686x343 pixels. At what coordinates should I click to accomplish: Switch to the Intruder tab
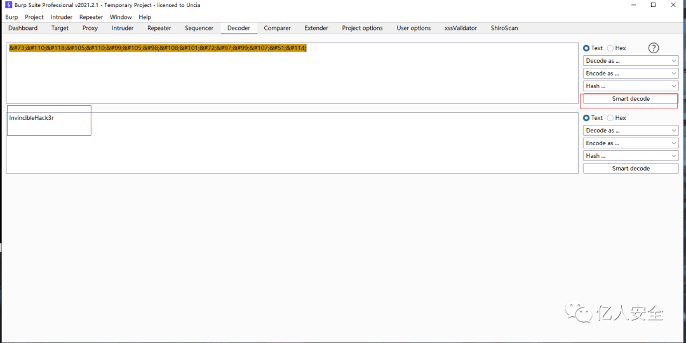[123, 28]
